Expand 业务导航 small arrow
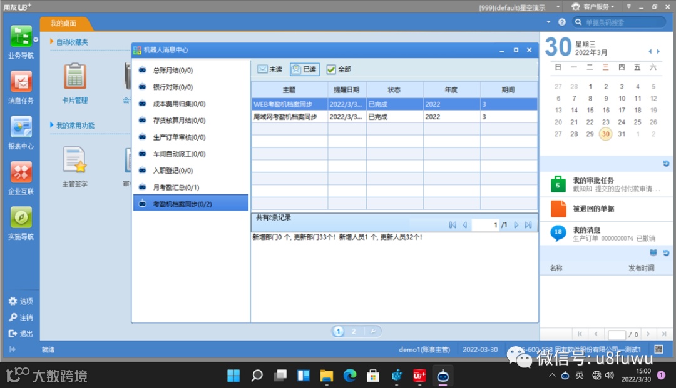The image size is (676, 388). (36, 39)
